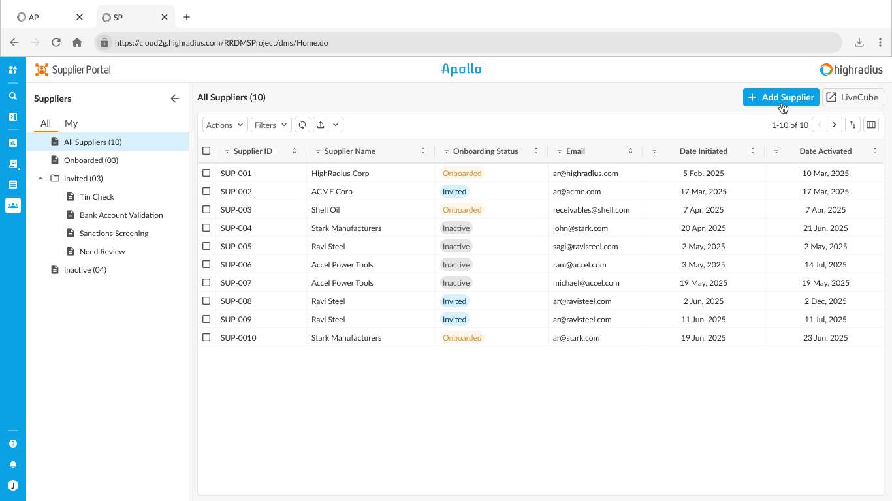Click the browser address bar
The width and height of the screenshot is (892, 501).
(468, 42)
